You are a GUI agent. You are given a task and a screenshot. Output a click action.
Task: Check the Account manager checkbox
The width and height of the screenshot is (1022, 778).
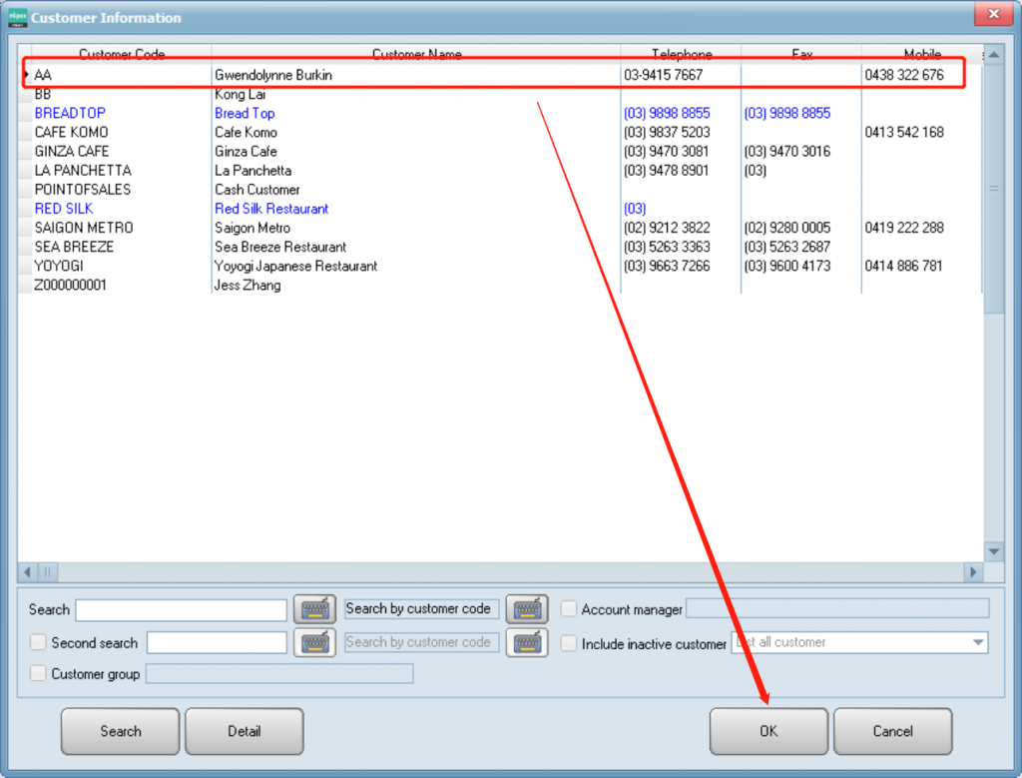pos(569,609)
